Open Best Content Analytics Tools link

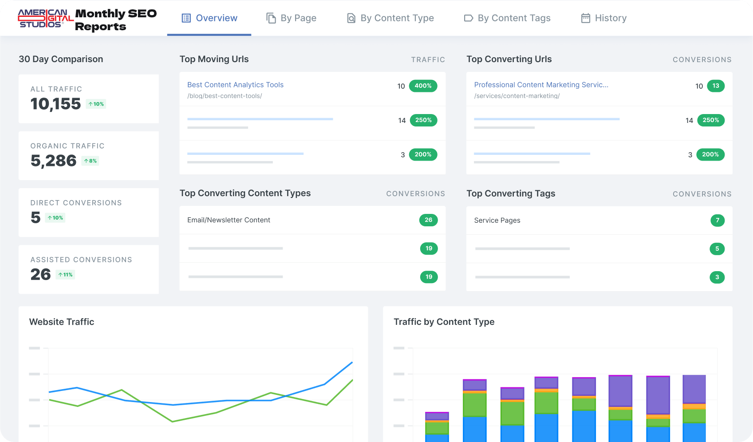(235, 85)
